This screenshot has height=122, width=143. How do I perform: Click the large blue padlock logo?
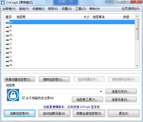click(13, 95)
